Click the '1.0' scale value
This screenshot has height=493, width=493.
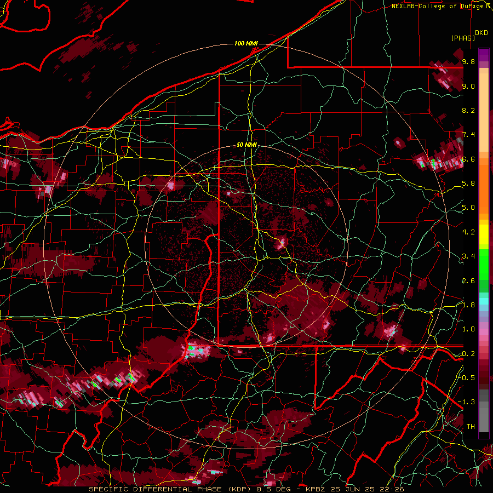coord(468,329)
